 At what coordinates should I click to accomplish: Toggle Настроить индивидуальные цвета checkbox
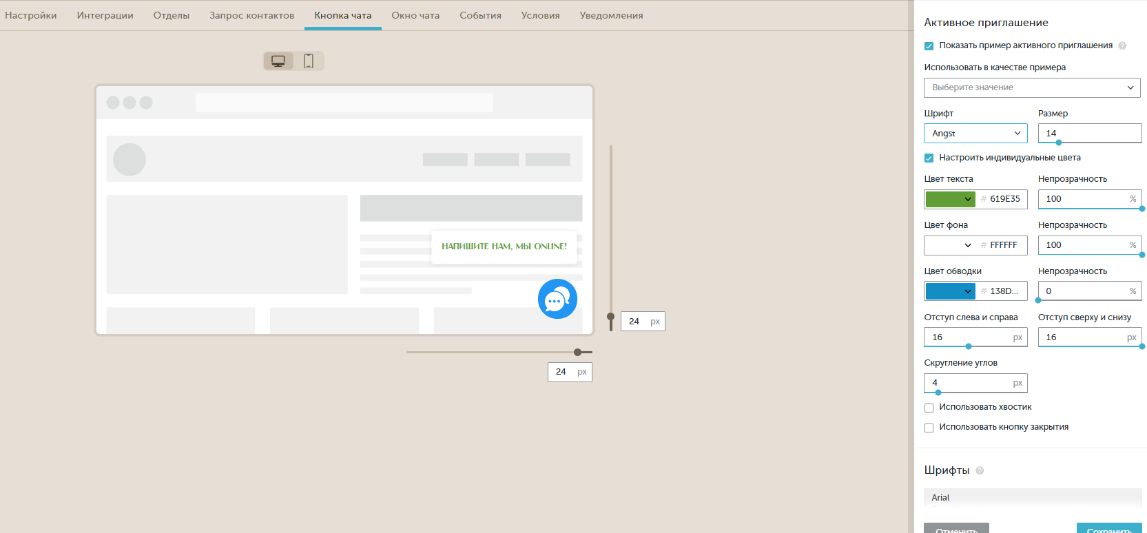[x=929, y=158]
